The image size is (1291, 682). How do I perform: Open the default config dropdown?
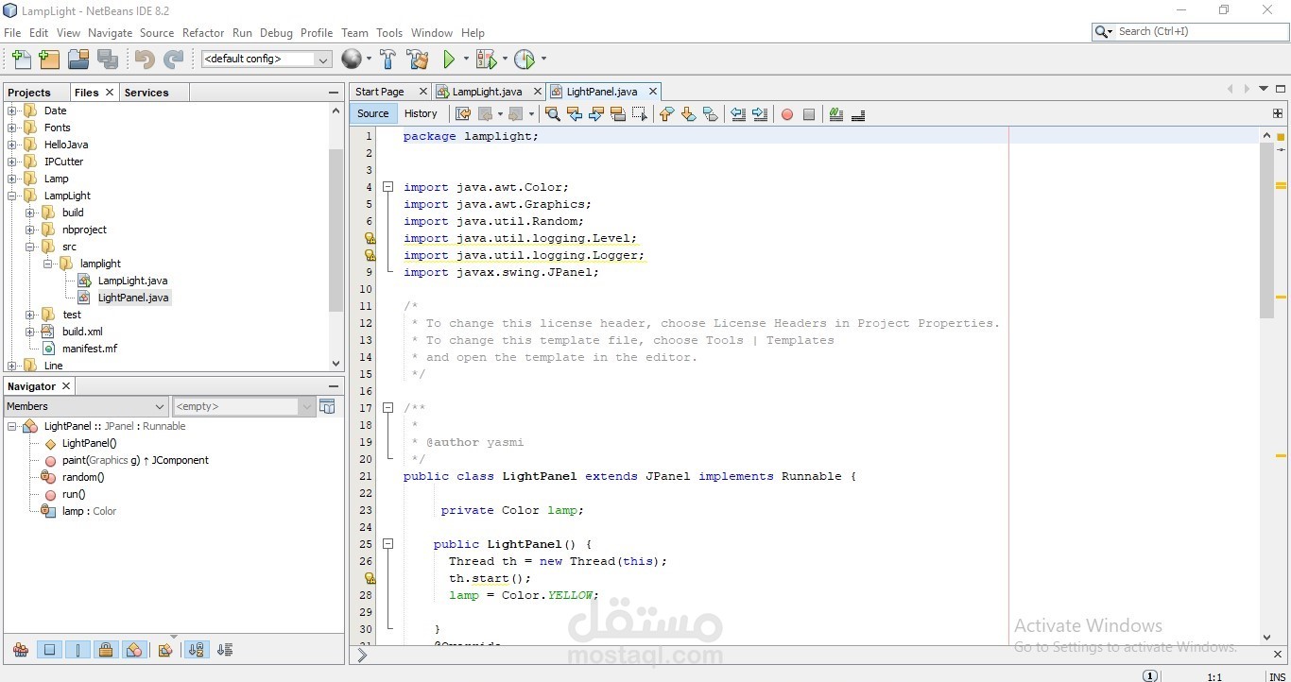tap(267, 59)
